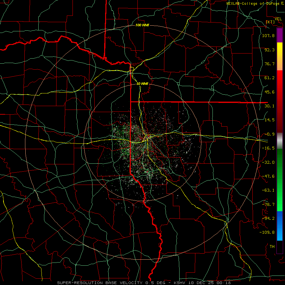285x285 pixels.
Task: Click the purple segment of the velocity color bar
Action: click(280, 35)
